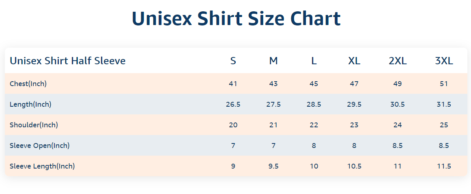Choose the XL size column header

click(354, 61)
